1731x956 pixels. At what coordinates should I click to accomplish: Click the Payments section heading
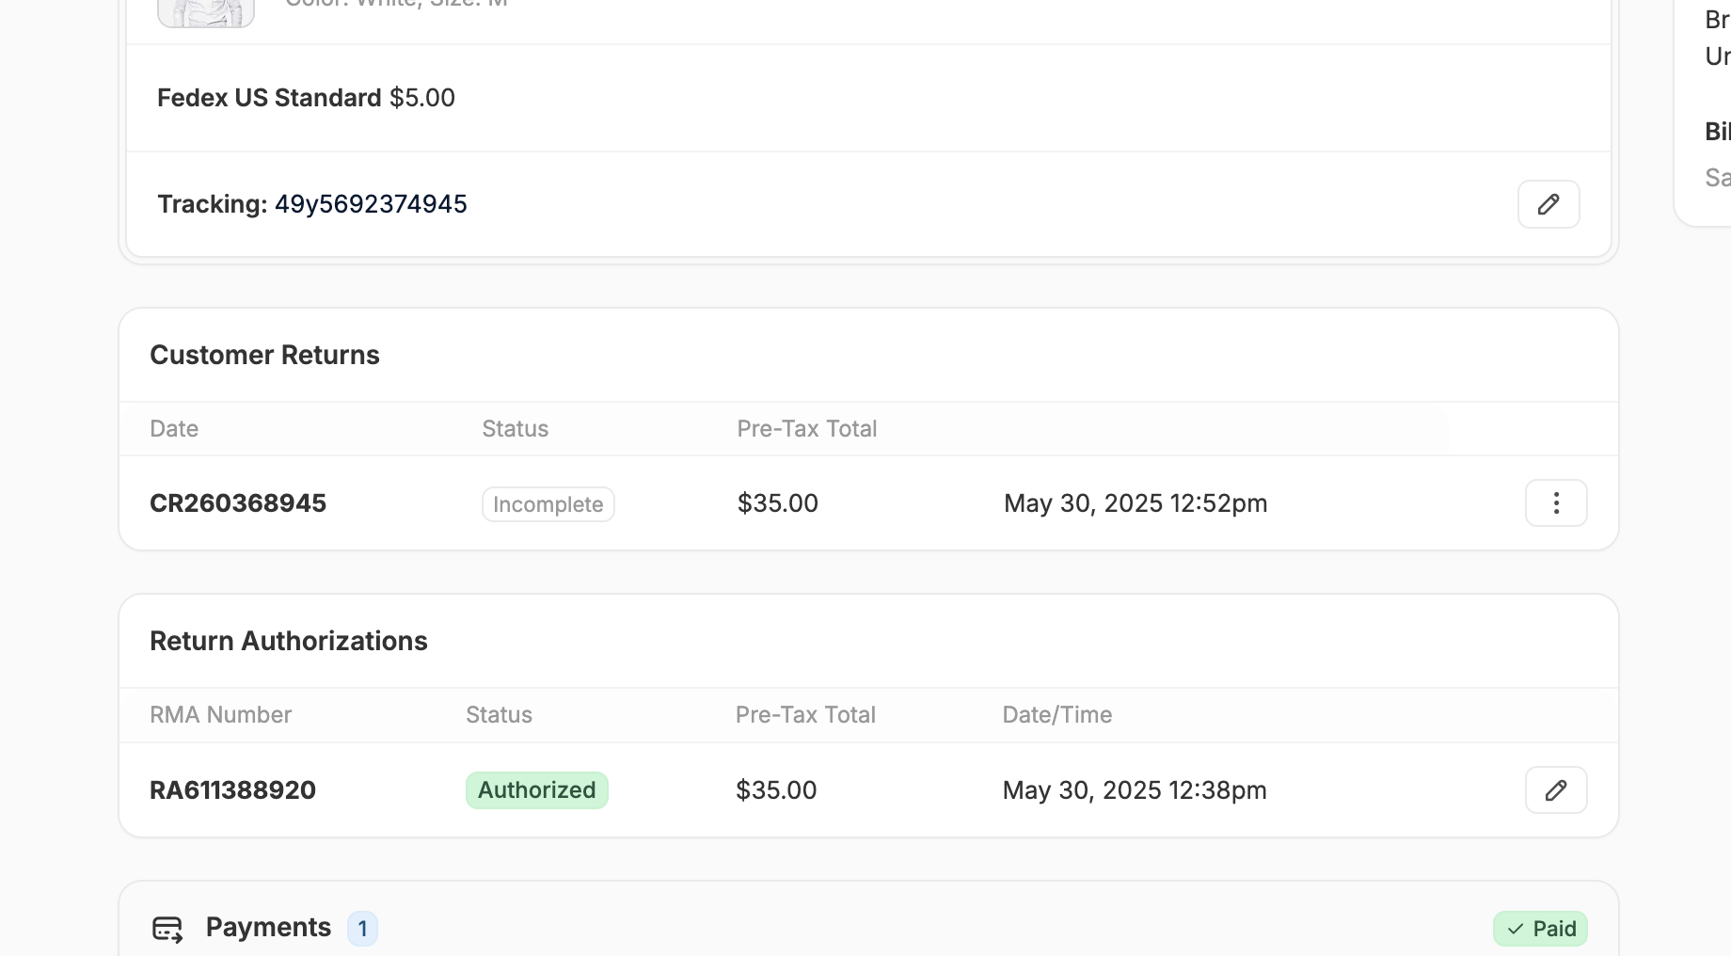coord(268,928)
